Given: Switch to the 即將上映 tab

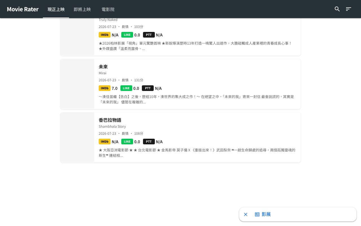Looking at the screenshot, I should [82, 9].
